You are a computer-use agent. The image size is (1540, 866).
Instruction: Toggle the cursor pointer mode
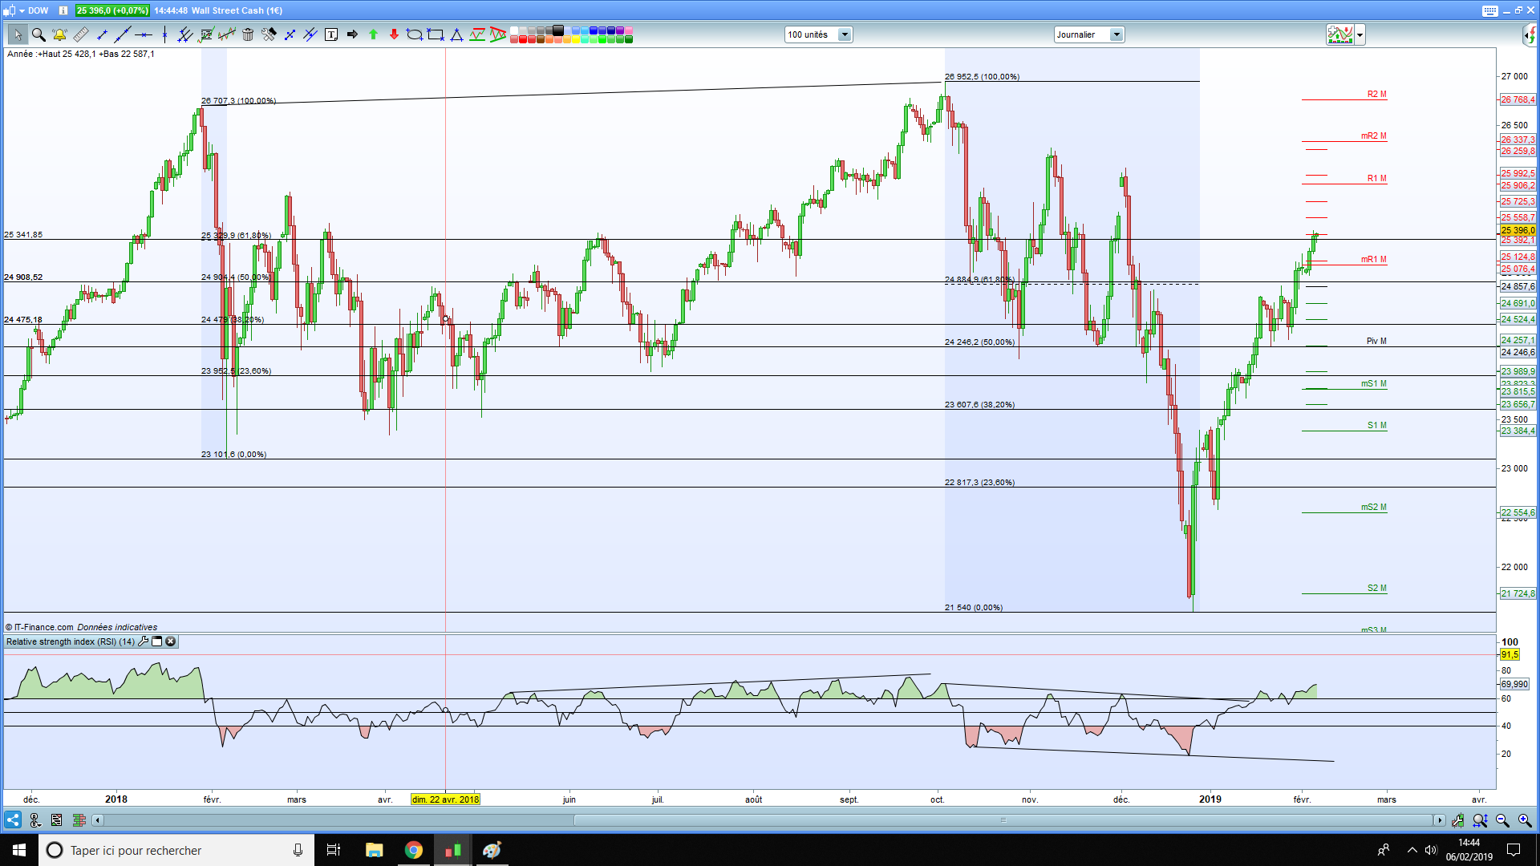point(18,34)
